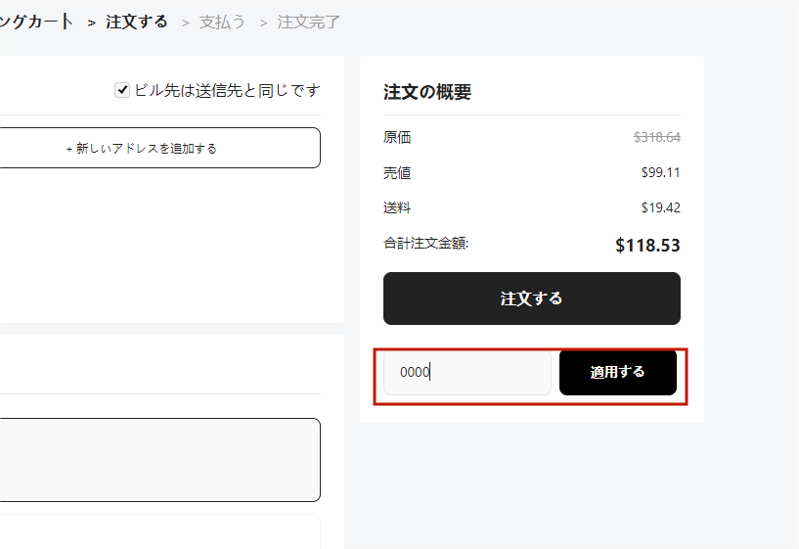Click the 注文の概要 summary heading

427,92
